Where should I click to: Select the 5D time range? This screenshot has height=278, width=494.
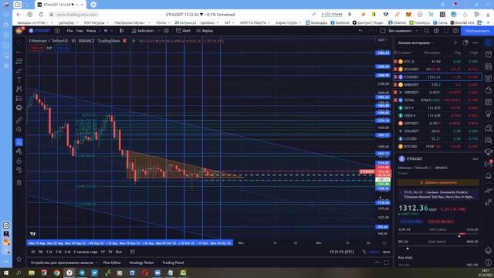pyautogui.click(x=41, y=252)
